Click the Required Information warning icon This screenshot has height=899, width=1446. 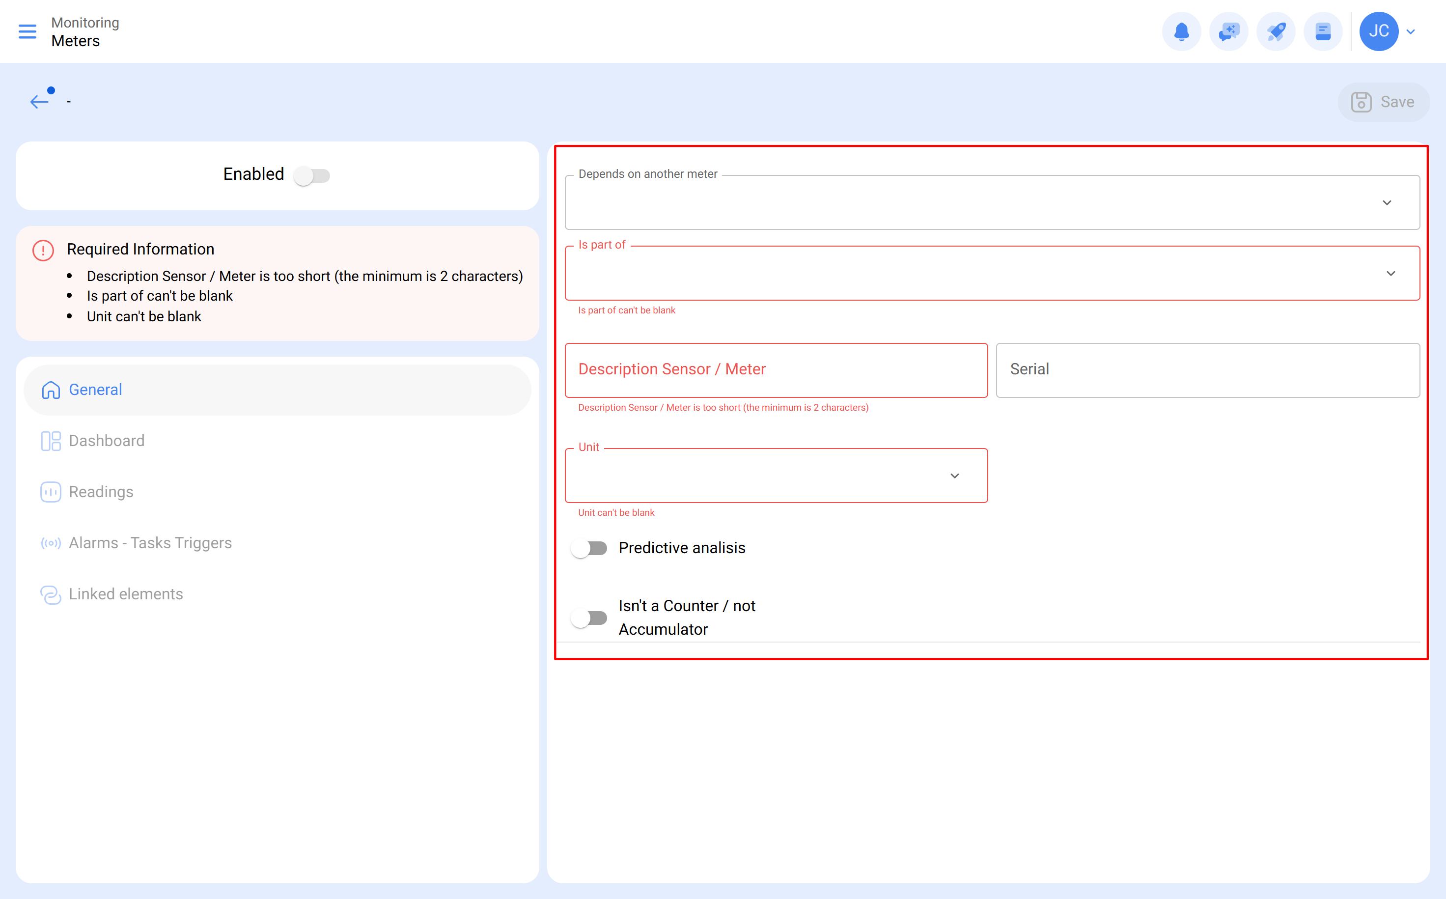pyautogui.click(x=43, y=251)
